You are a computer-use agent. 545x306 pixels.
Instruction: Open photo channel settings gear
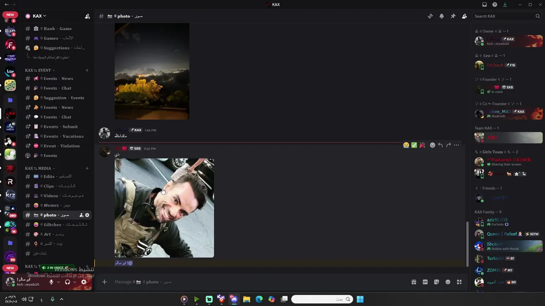(x=87, y=215)
